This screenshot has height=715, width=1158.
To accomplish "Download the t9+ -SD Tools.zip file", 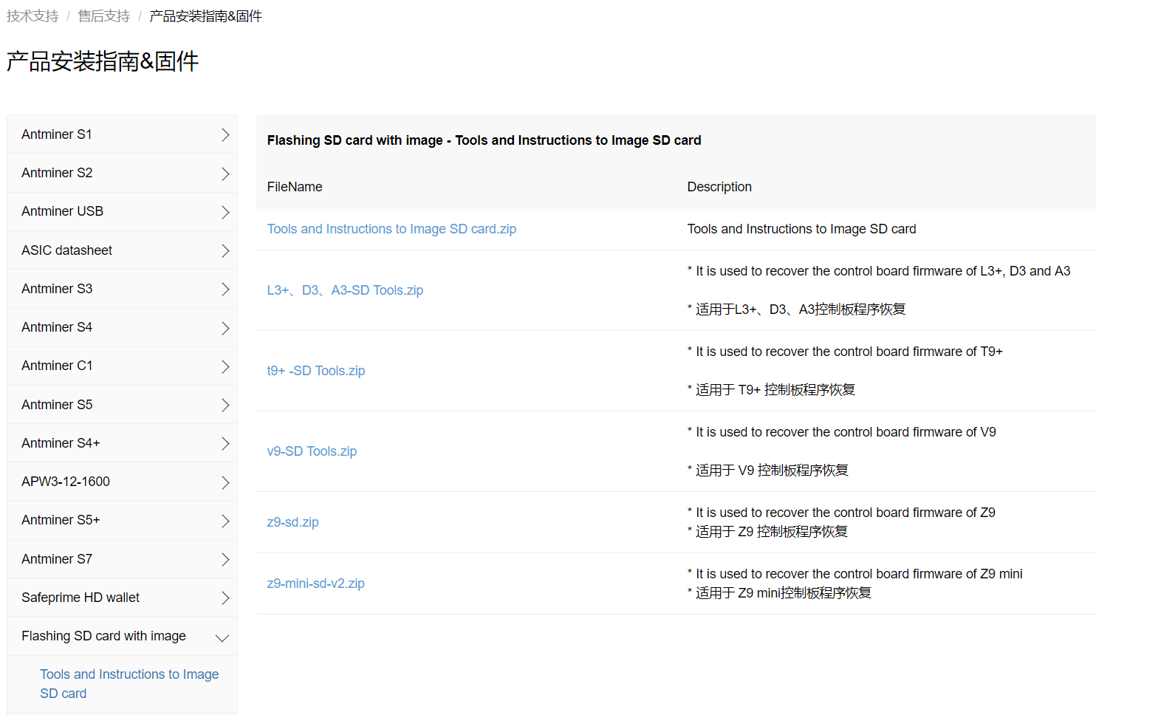I will click(316, 370).
